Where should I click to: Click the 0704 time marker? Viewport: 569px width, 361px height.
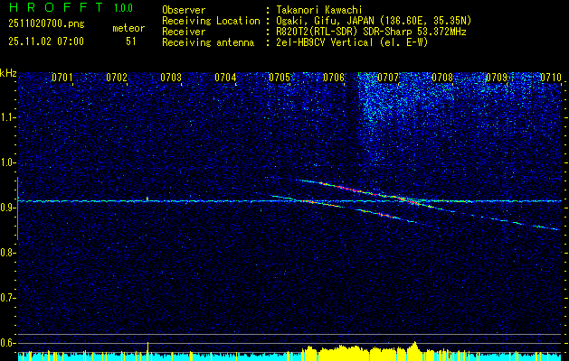coord(225,78)
